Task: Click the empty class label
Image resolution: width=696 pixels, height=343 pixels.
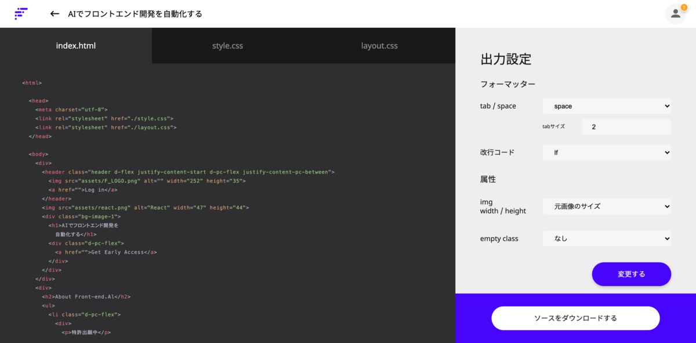Action: click(x=499, y=239)
